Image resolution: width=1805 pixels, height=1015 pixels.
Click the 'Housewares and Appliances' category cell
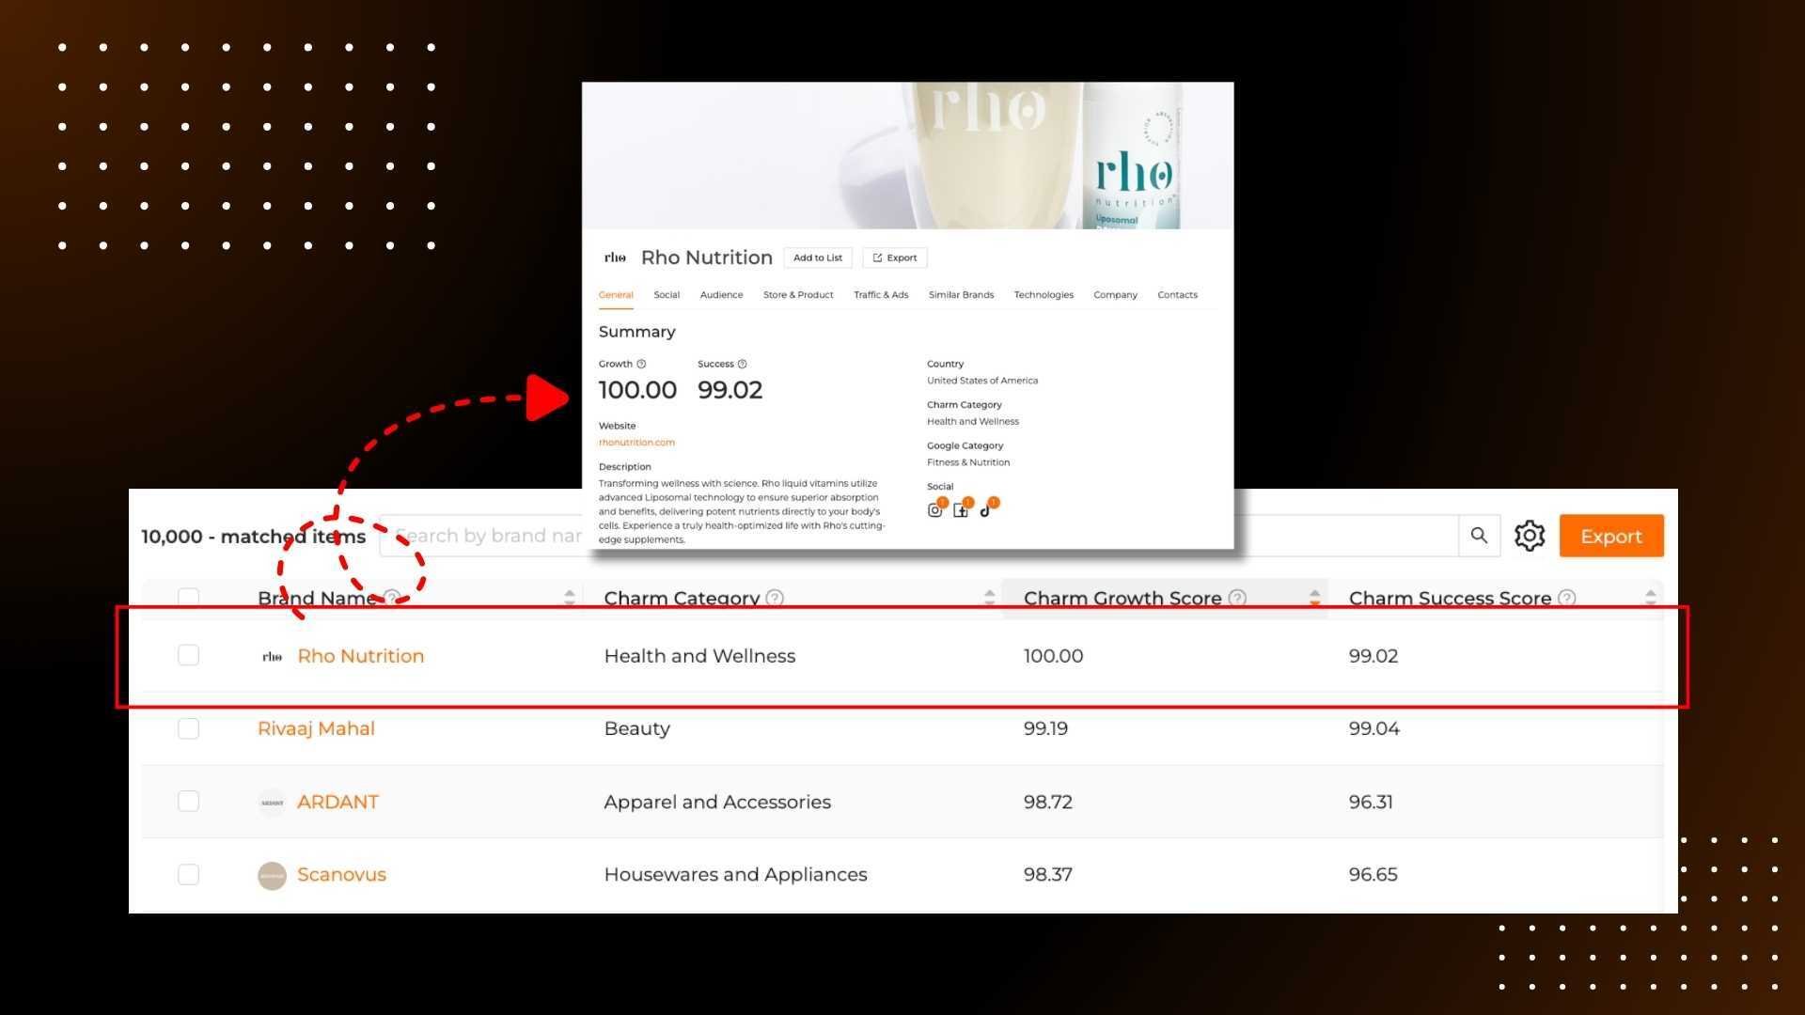(x=735, y=874)
